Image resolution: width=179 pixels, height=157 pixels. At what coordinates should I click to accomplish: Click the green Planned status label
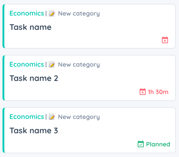[158, 144]
